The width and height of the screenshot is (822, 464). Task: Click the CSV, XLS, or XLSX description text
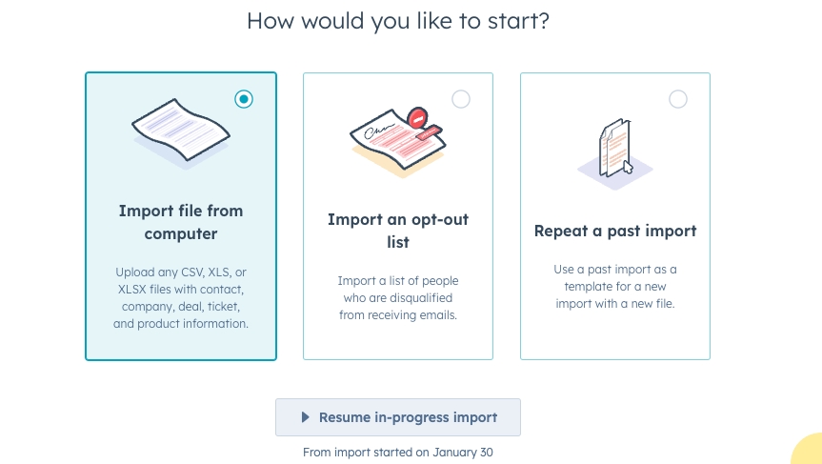pos(181,298)
